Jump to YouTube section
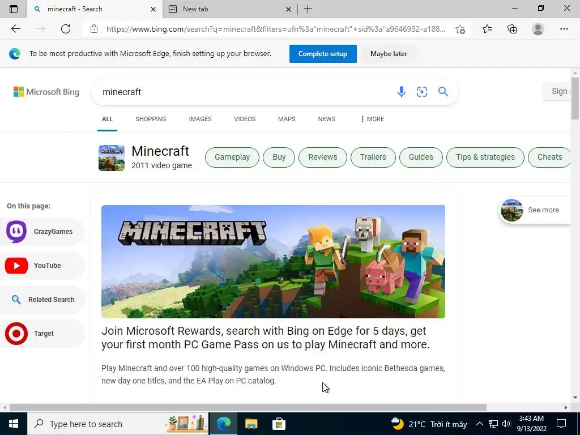 [42, 266]
